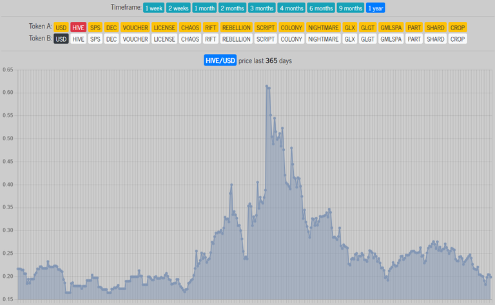
Task: Select SCRIPT for Token B
Action: click(x=266, y=39)
